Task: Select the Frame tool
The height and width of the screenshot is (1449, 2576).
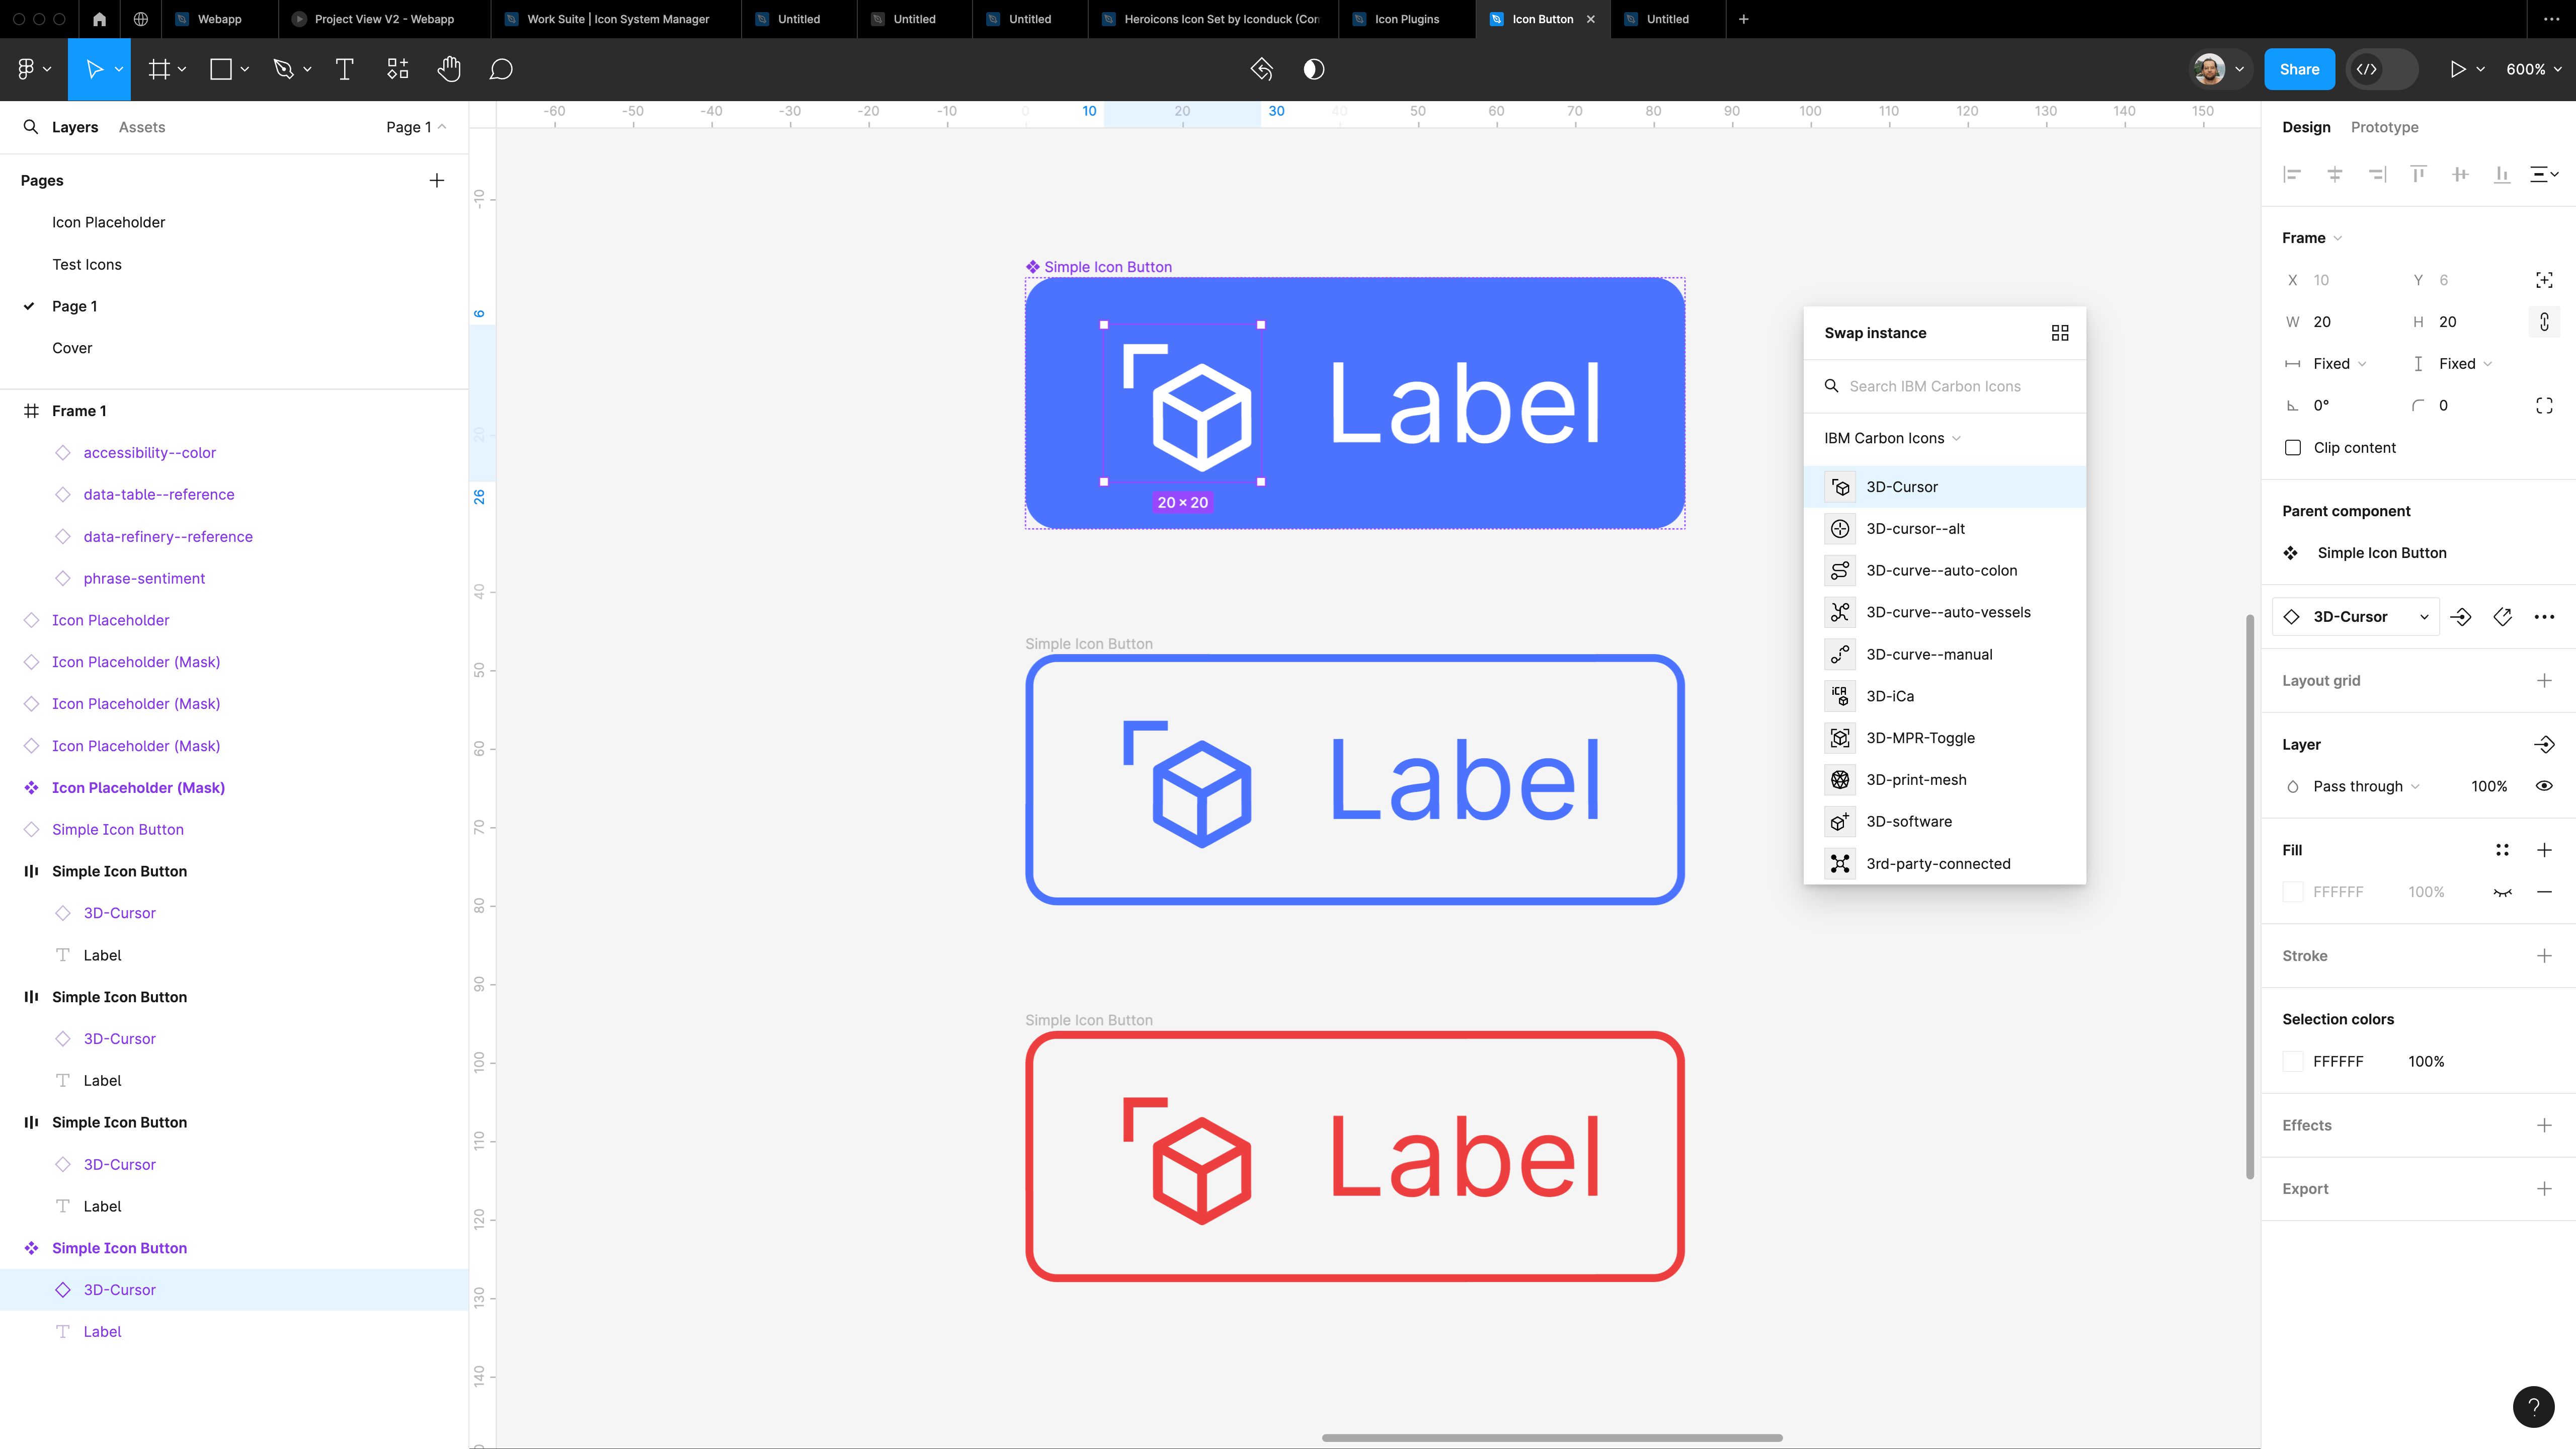Action: pyautogui.click(x=159, y=69)
